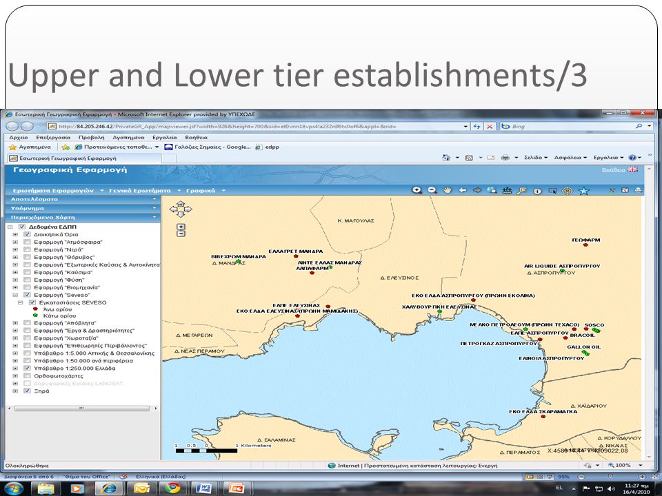Screen dimensions: 662x496
Task: Toggle the Δεδομένα ΕΔΠΠ checkbox
Action: (22, 227)
